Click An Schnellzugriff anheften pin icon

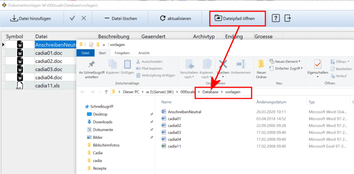[91, 65]
